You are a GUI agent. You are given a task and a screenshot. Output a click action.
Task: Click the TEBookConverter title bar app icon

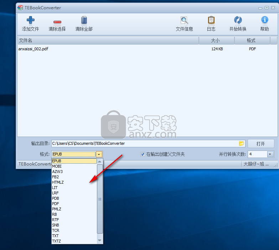coord(20,7)
